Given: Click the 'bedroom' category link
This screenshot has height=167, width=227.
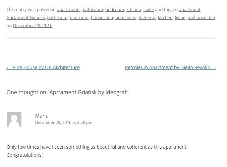Looking at the screenshot, I should pos(115,9).
